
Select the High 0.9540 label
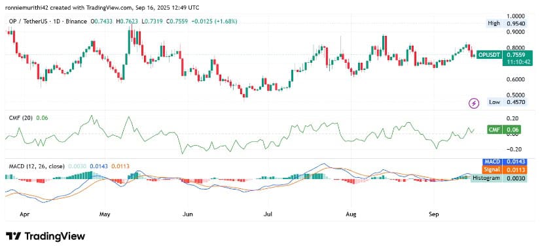[506, 24]
